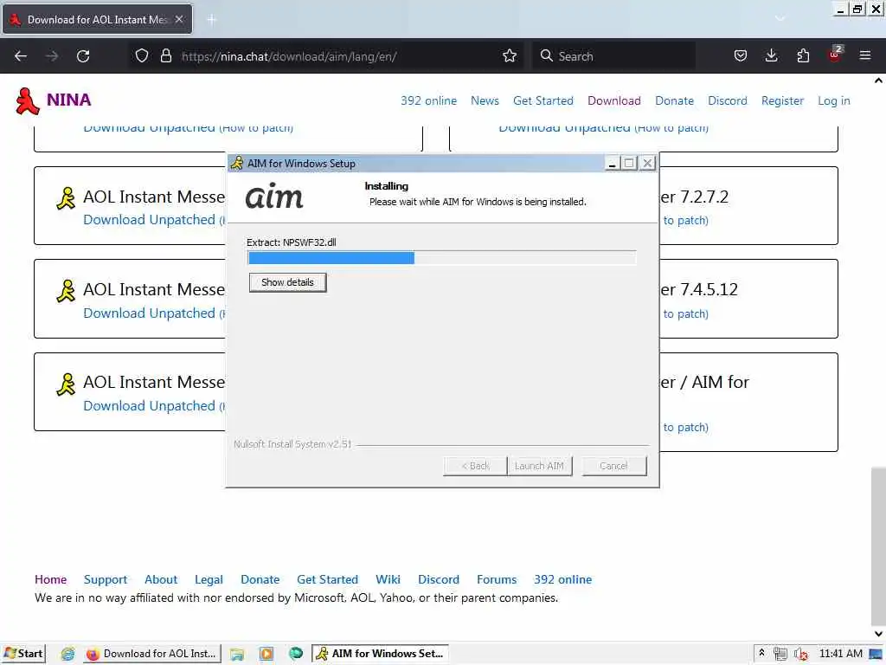Click the show desktop icon by clock

point(876,654)
